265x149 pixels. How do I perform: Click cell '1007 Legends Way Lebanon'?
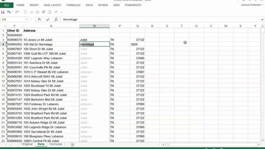tap(51, 58)
